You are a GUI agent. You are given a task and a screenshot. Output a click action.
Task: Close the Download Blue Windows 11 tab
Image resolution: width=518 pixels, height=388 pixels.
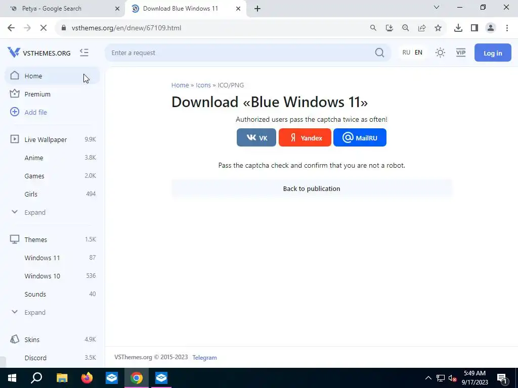[x=238, y=9]
